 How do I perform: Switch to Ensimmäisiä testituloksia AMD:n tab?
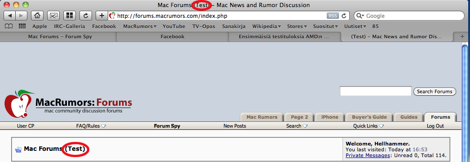[x=285, y=37]
